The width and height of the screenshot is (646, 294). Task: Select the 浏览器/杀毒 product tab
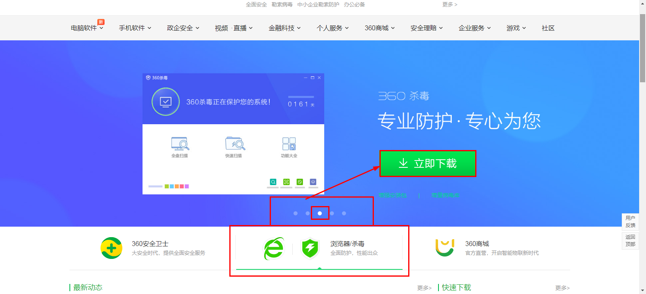[x=319, y=248]
